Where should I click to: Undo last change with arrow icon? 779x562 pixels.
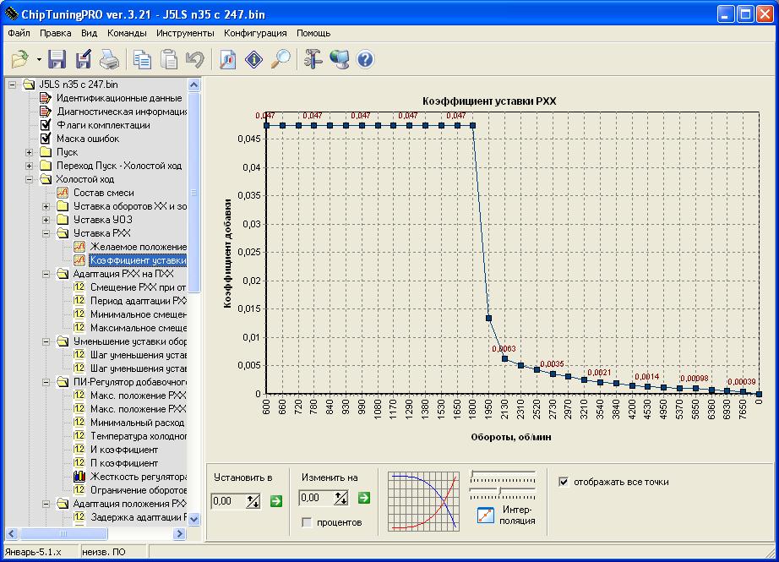click(195, 59)
